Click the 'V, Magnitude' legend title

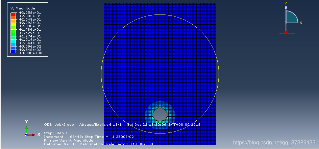pyautogui.click(x=23, y=8)
